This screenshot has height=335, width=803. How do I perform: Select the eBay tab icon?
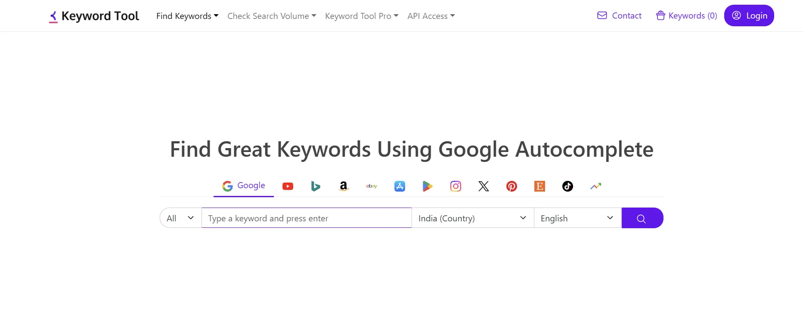point(372,186)
